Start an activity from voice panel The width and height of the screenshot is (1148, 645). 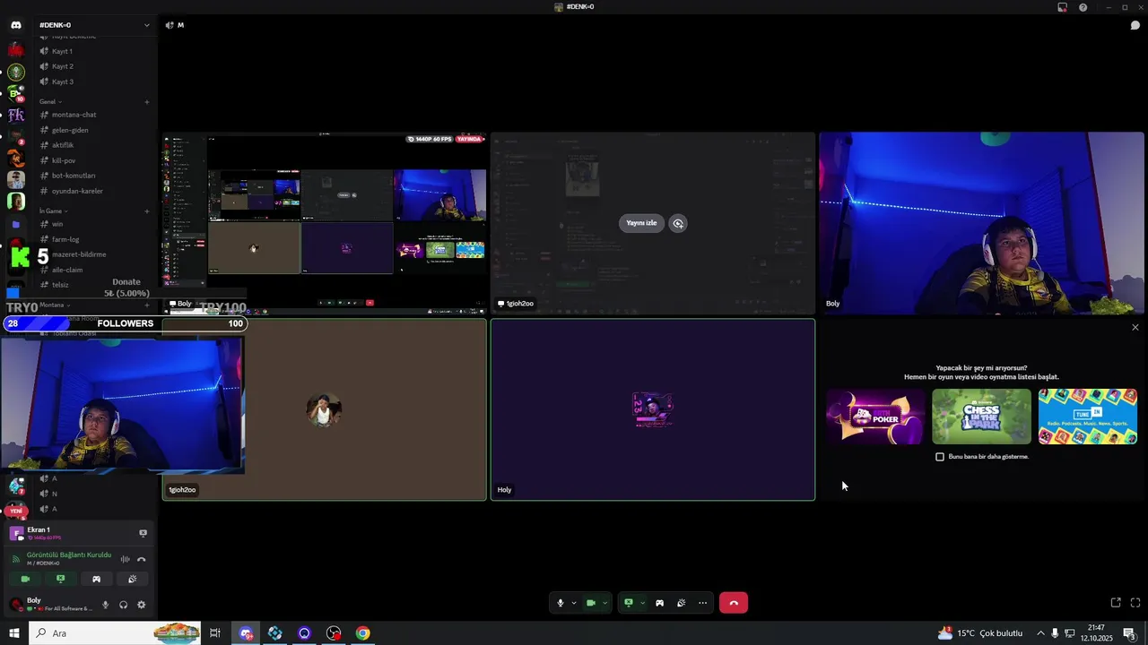96,579
